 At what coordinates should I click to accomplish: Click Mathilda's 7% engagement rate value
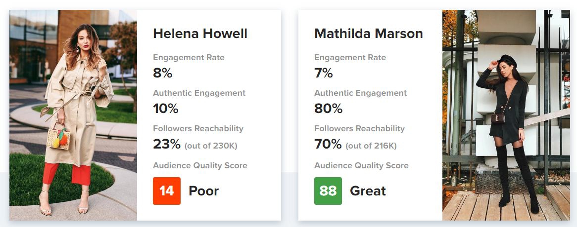(324, 73)
